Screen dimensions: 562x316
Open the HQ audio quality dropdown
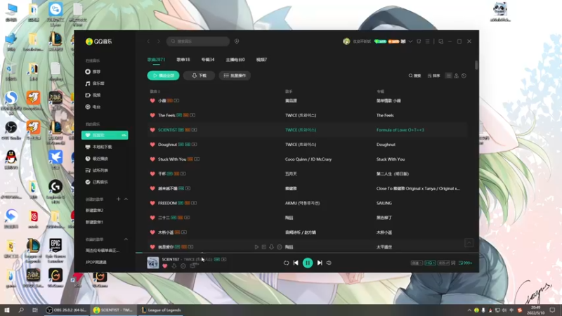pos(430,263)
